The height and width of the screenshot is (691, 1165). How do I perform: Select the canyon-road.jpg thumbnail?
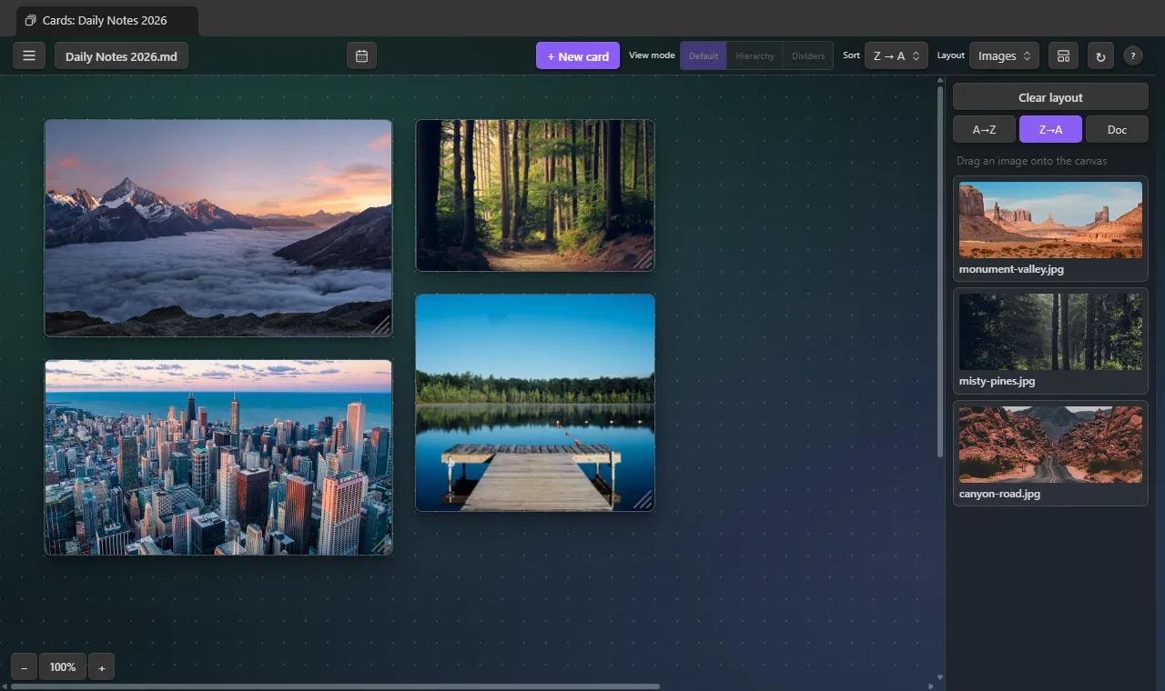point(1050,445)
